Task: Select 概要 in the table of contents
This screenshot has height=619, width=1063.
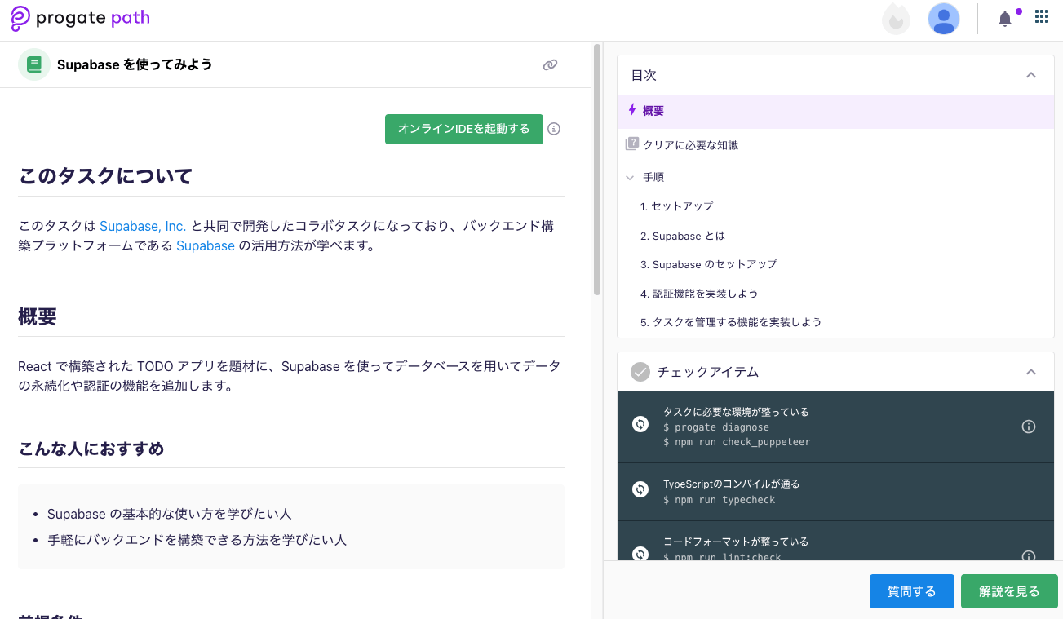Action: 835,111
